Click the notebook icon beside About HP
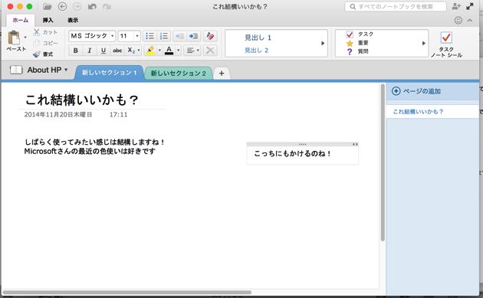This screenshot has width=483, height=298. (x=16, y=70)
